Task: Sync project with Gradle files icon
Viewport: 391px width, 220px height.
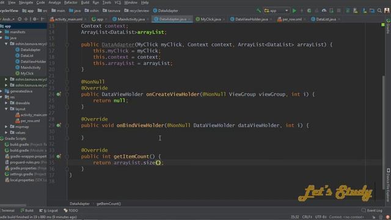Action: click(348, 11)
